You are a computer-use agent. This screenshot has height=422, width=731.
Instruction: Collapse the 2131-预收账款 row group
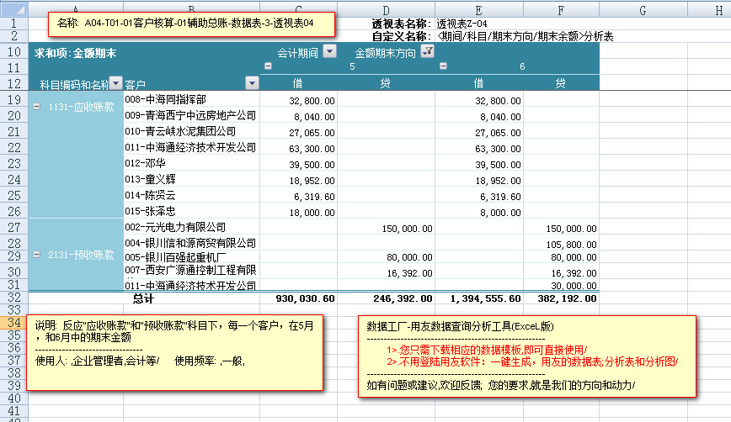(x=36, y=254)
